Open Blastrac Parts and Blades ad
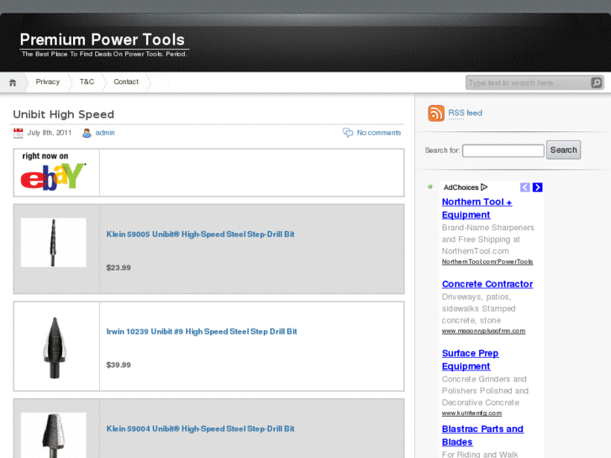The image size is (611, 458). (x=482, y=435)
